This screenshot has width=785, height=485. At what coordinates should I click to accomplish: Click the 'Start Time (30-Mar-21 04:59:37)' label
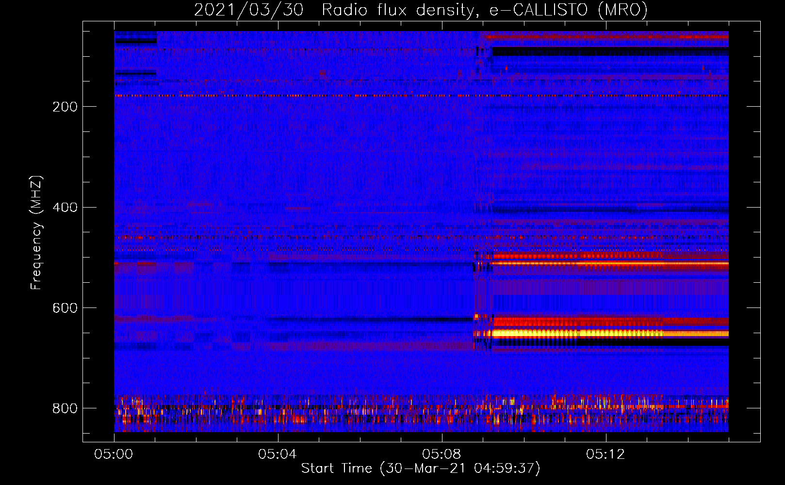421,469
